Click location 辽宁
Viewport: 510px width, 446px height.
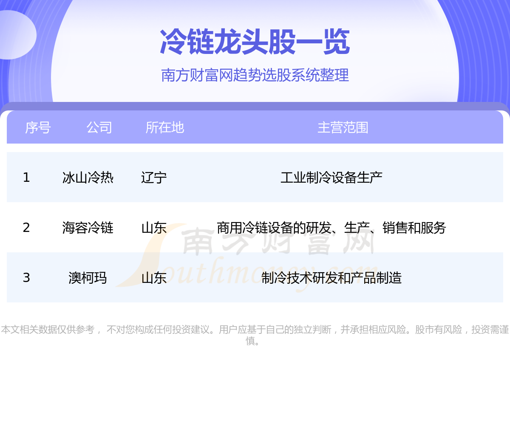pos(154,178)
